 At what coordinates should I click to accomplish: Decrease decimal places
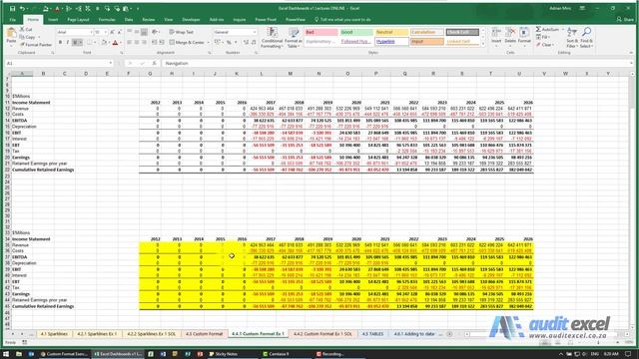click(x=254, y=42)
